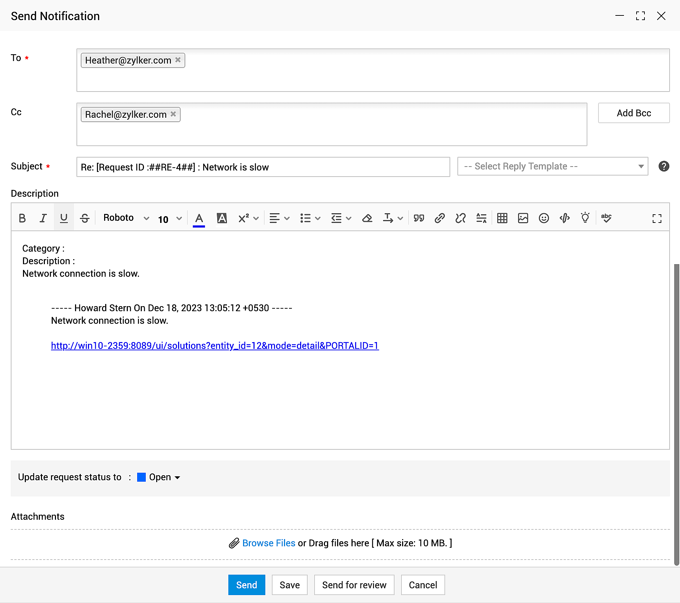The height and width of the screenshot is (603, 680).
Task: Toggle underline formatting
Action: 64,218
